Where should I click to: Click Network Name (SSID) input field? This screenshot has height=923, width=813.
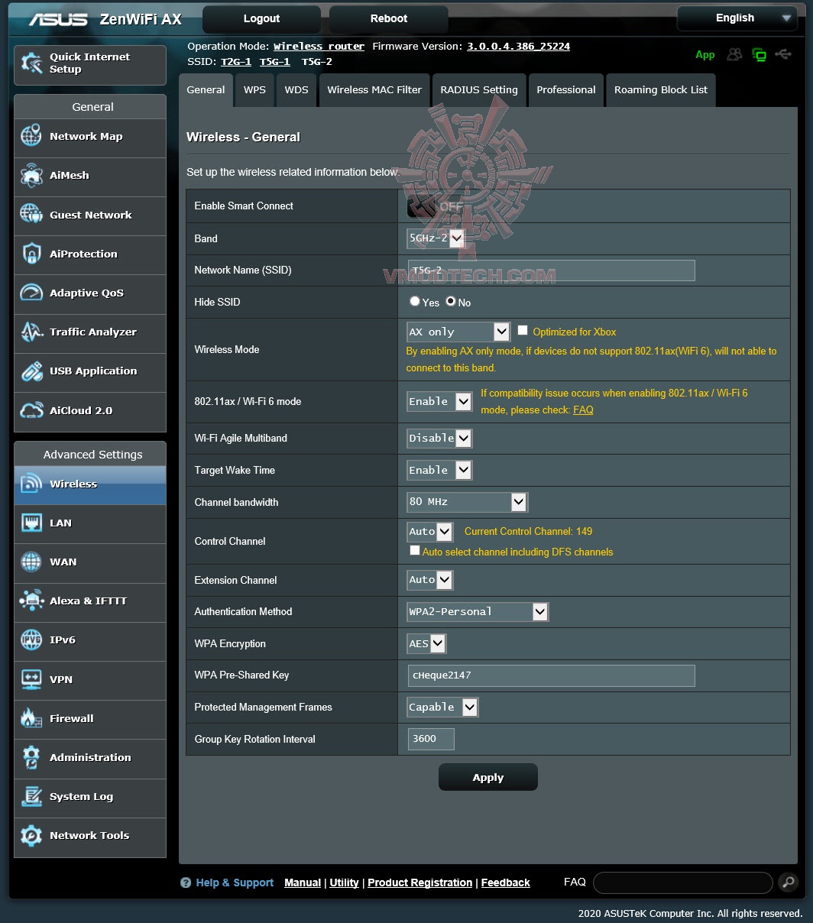click(x=552, y=270)
